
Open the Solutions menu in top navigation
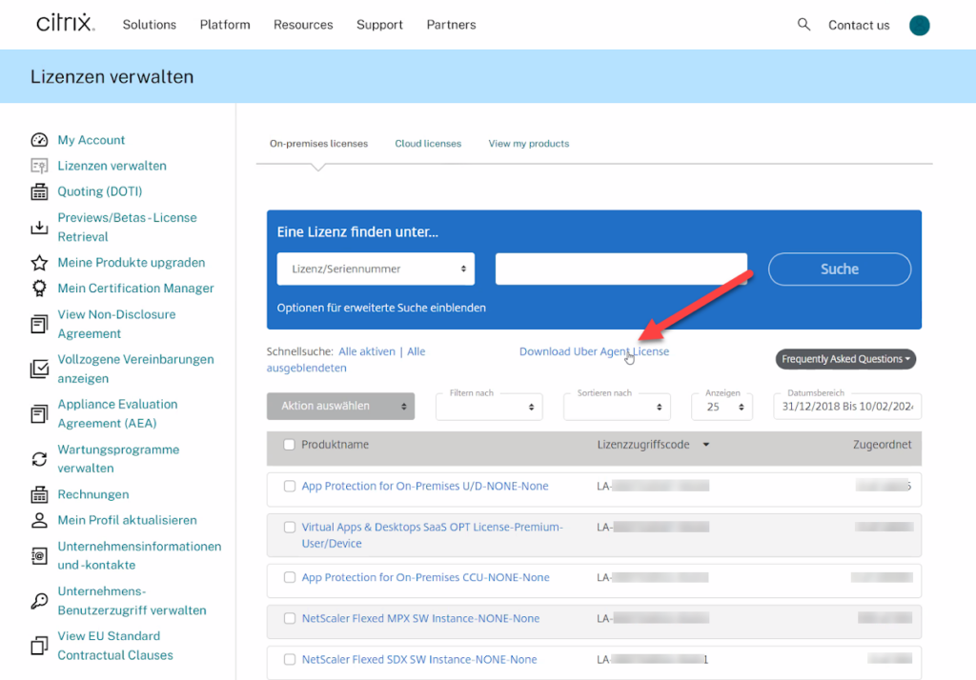pyautogui.click(x=150, y=25)
